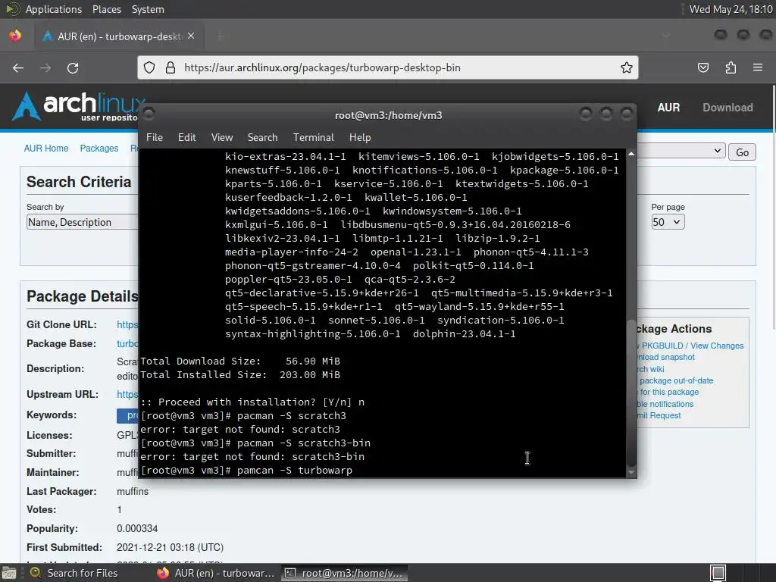Open the Firefox hamburger menu

(x=758, y=67)
